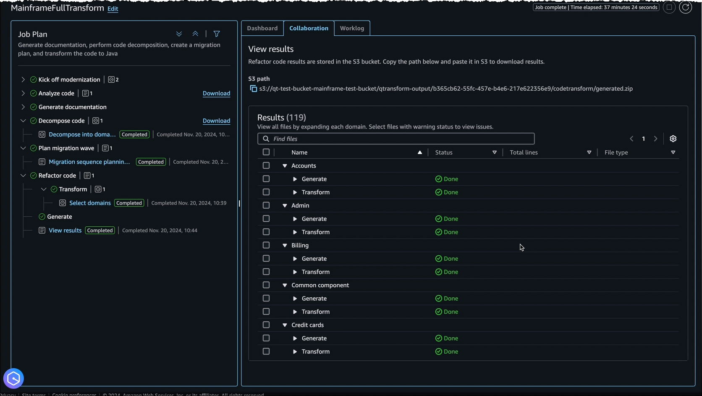Download the Analyze code output
The height and width of the screenshot is (396, 702).
[x=216, y=93]
